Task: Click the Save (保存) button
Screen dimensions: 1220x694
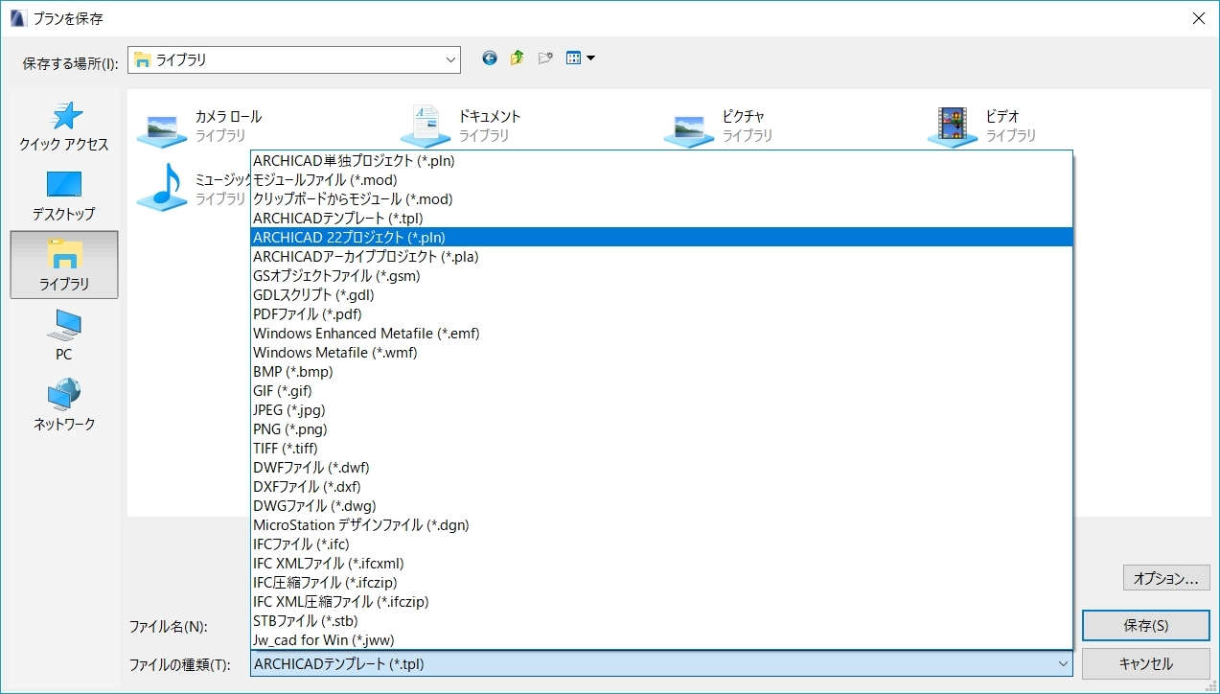Action: (x=1145, y=626)
